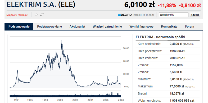Click the add-to-portfolio icon beside the star
208x103 pixels.
point(42,15)
